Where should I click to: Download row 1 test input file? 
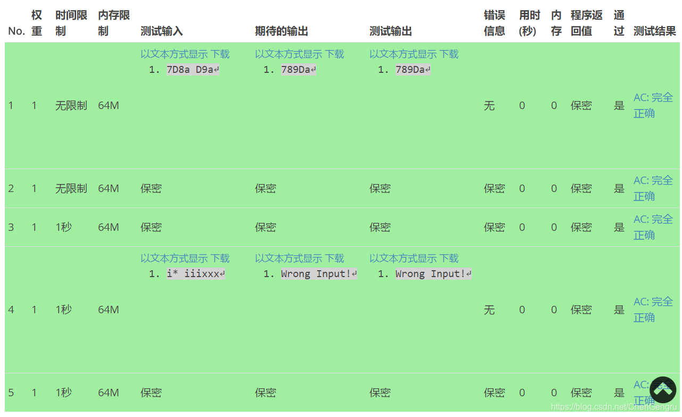[x=220, y=54]
